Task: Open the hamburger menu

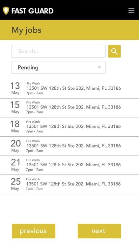Action: coord(131,11)
